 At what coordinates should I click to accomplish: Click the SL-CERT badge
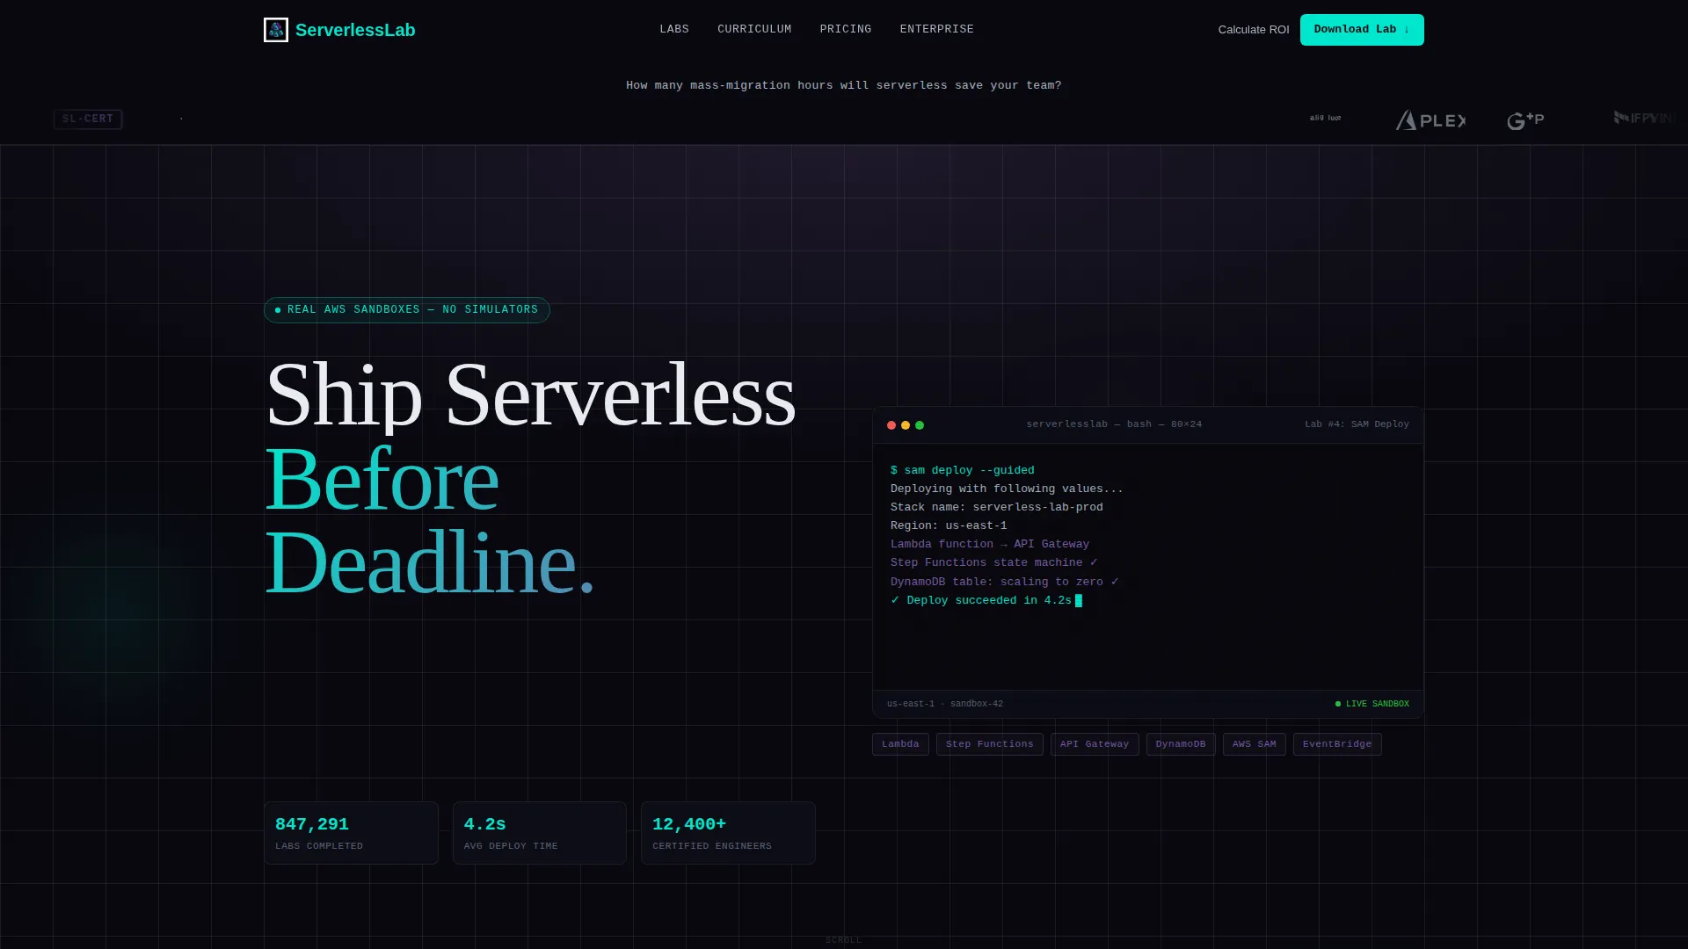(x=88, y=119)
